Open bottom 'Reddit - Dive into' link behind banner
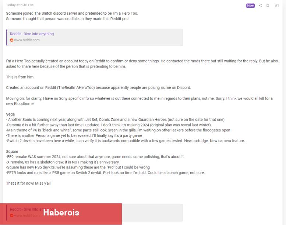This screenshot has width=286, height=225. (32, 209)
